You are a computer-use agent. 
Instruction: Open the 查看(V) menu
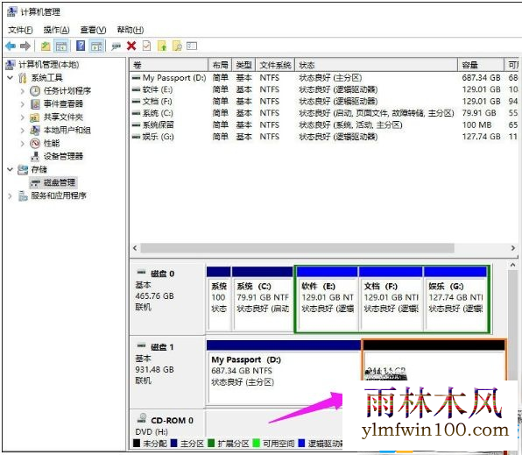pyautogui.click(x=93, y=30)
